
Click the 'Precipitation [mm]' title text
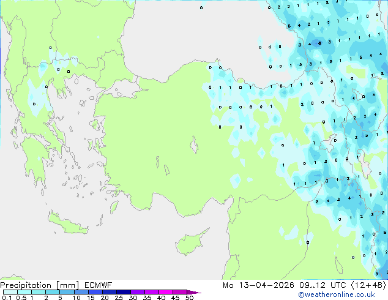(x=40, y=285)
